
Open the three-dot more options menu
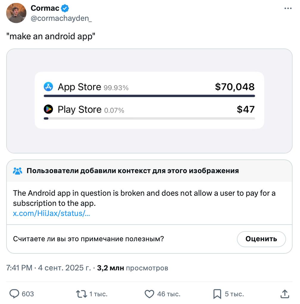(288, 8)
